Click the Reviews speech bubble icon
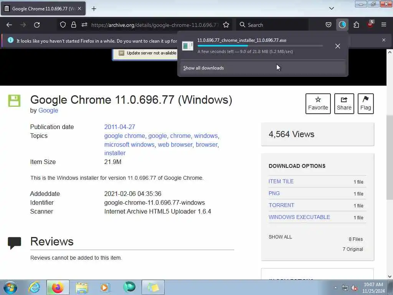The image size is (393, 295). [x=14, y=243]
